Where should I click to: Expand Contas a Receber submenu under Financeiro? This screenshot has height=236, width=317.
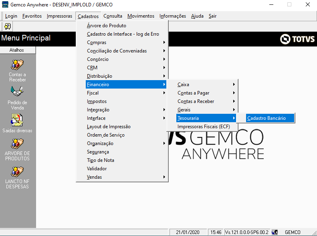(206, 101)
